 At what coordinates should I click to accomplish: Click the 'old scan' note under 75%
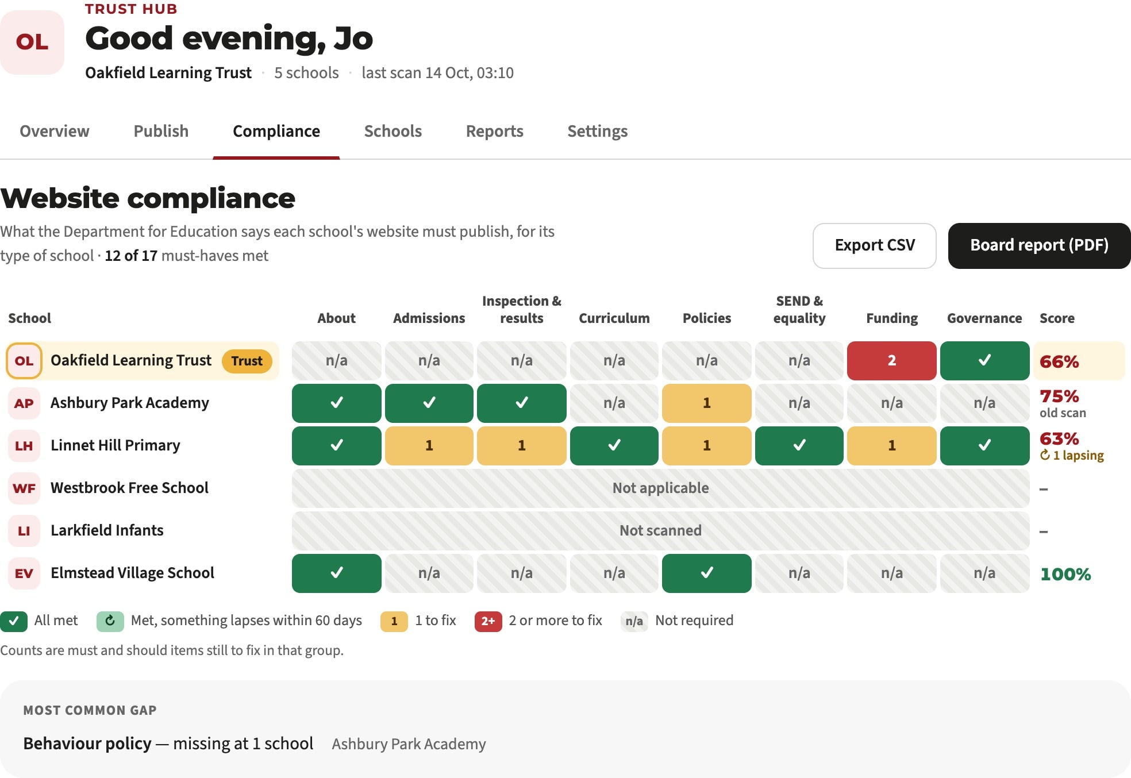tap(1063, 413)
